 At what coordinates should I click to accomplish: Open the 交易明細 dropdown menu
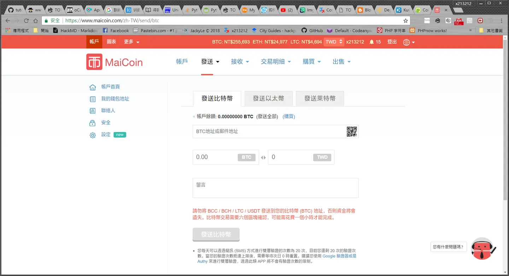point(276,61)
